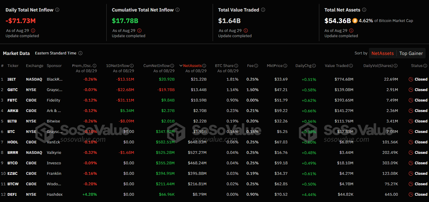Click Hashdex sponsor cell
This screenshot has width=429, height=202.
click(x=55, y=194)
